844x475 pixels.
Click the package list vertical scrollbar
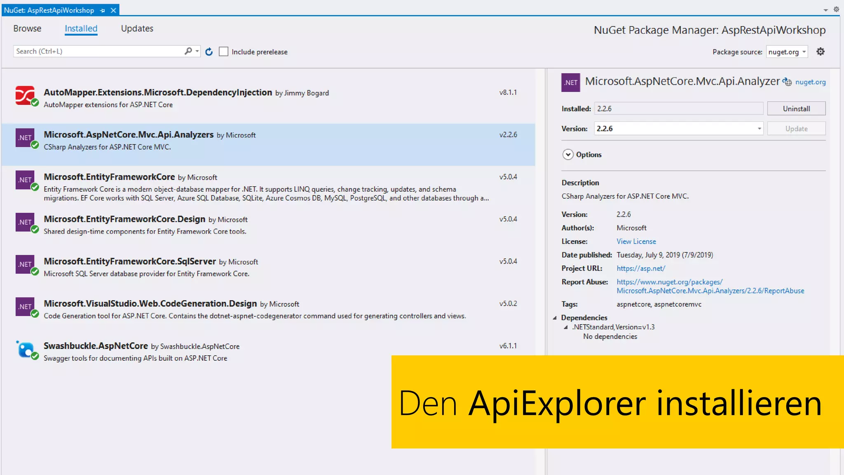540,271
